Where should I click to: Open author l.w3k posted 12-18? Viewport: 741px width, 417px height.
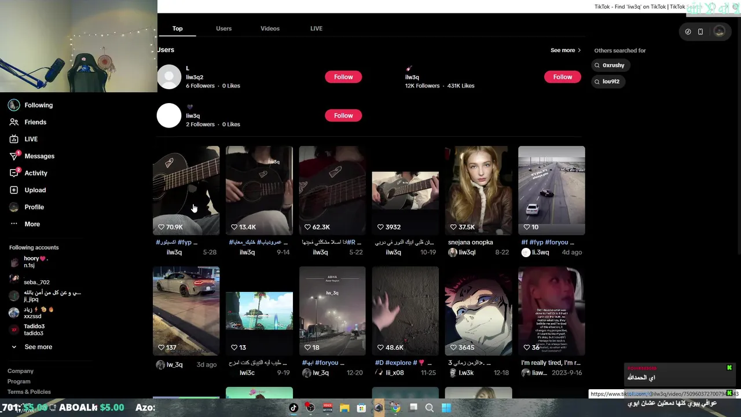(462, 373)
